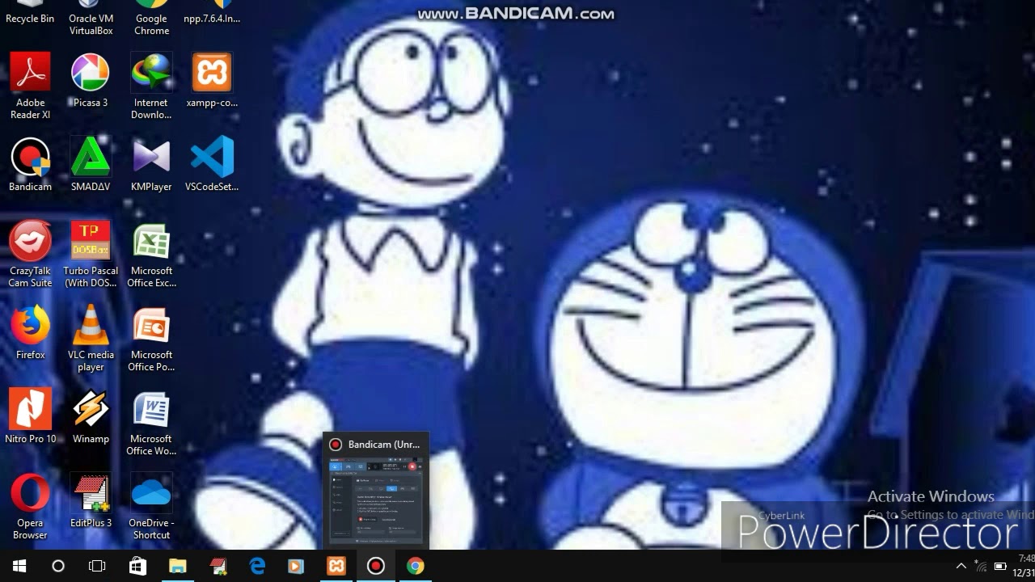
Task: Select the npp.7.6.4 installer desktop icon
Action: pos(212,13)
